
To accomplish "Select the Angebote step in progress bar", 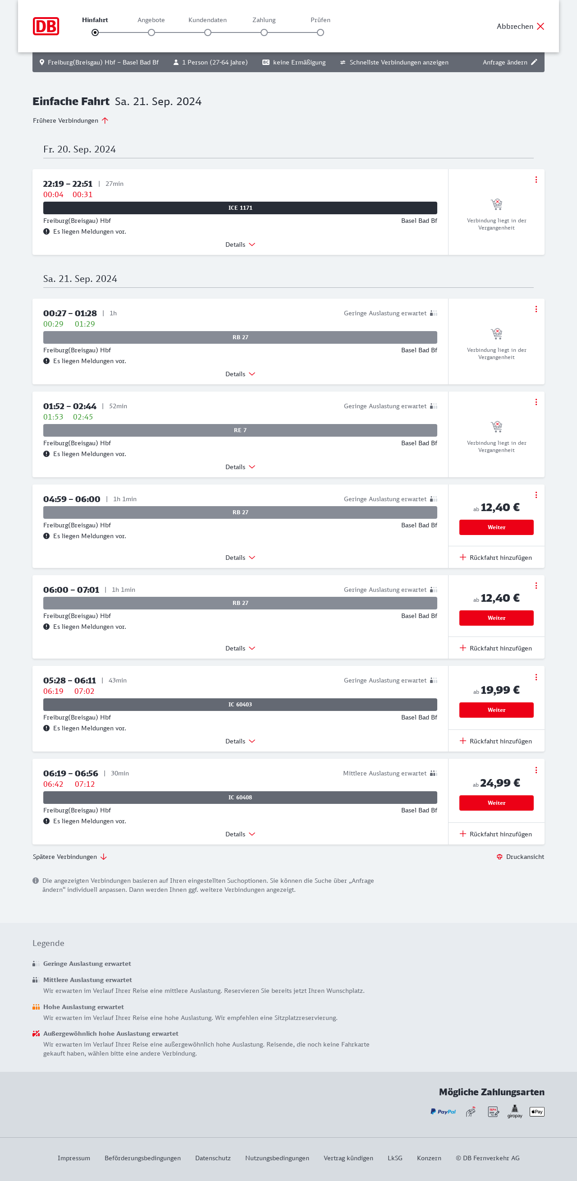I will [151, 32].
